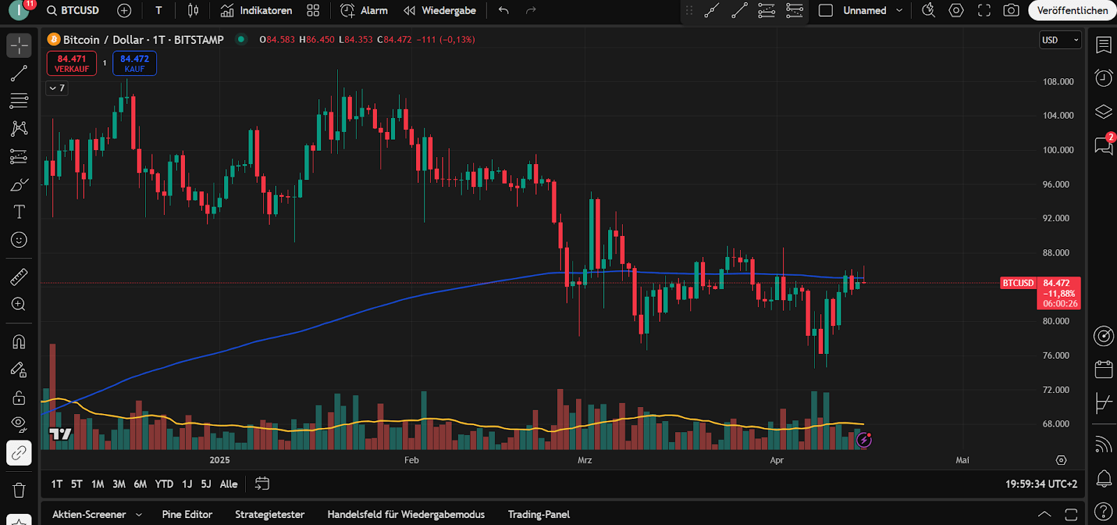Open the Pine Editor tab

tap(187, 515)
